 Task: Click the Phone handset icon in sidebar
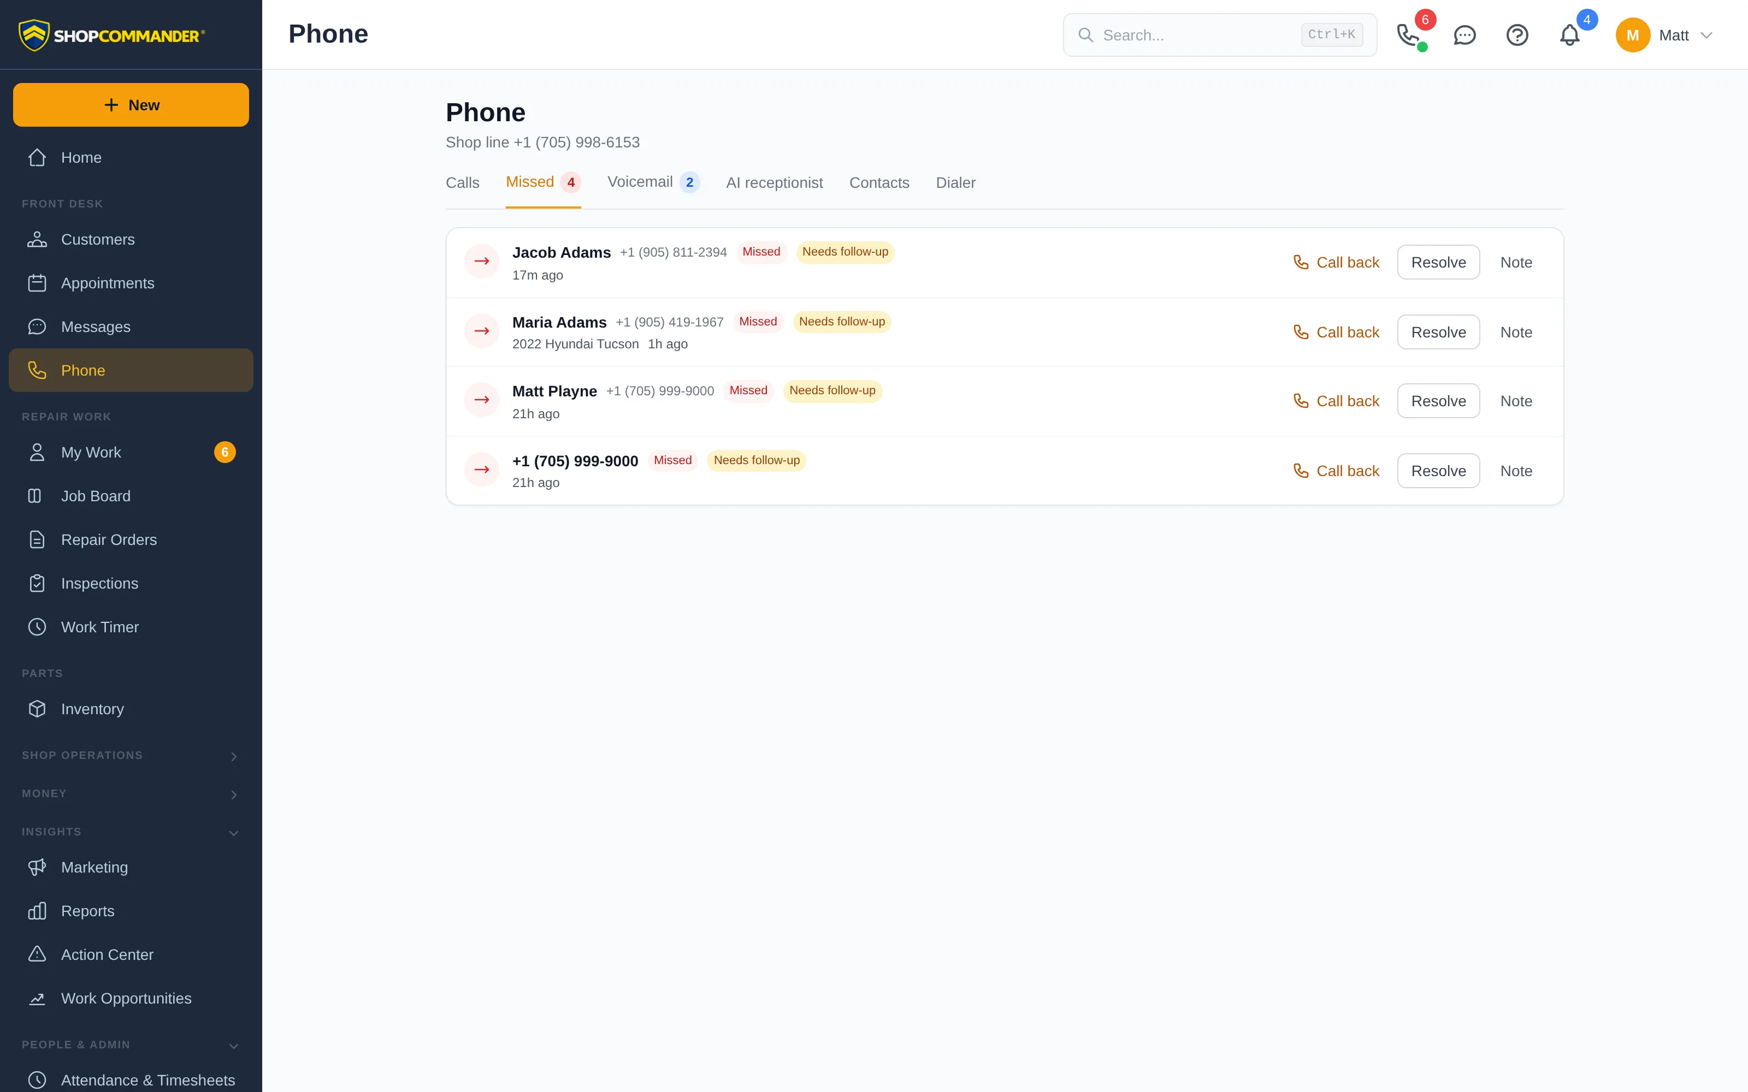tap(37, 371)
